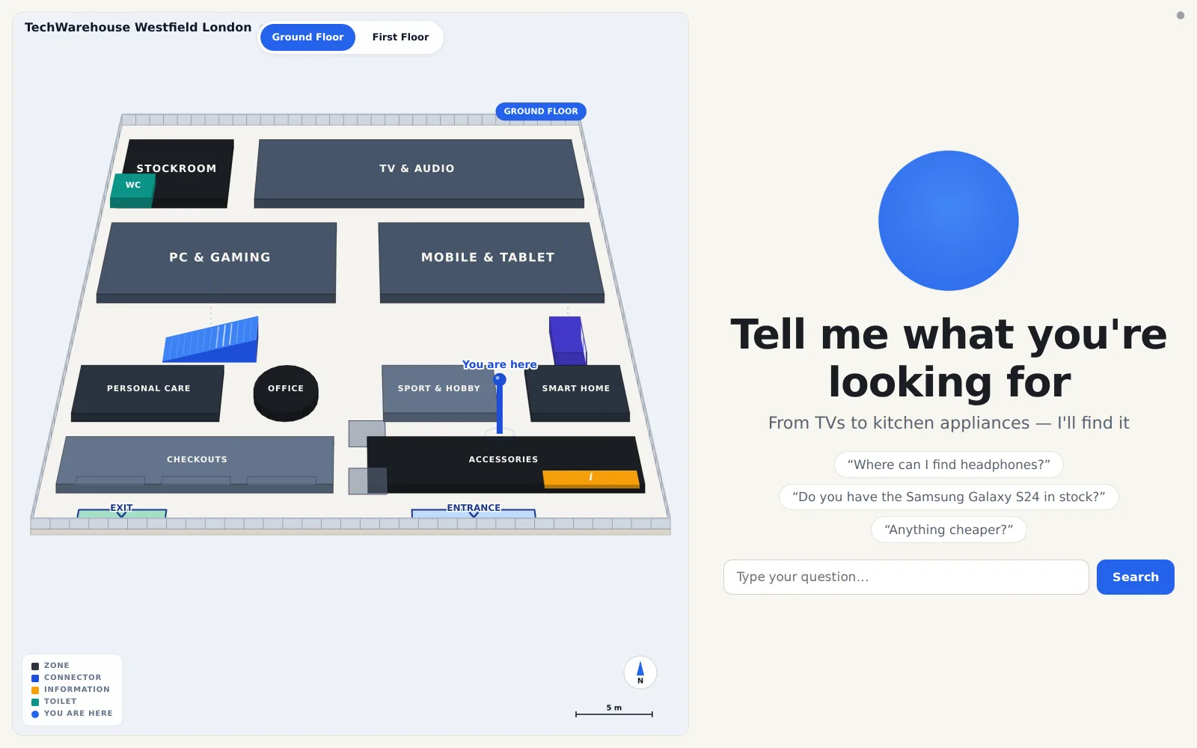Screen dimensions: 1197x748
Task: Select the blue escalator connector
Action: click(212, 340)
